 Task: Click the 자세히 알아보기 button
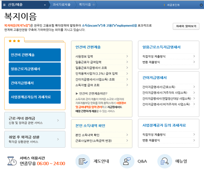coord(186,26)
